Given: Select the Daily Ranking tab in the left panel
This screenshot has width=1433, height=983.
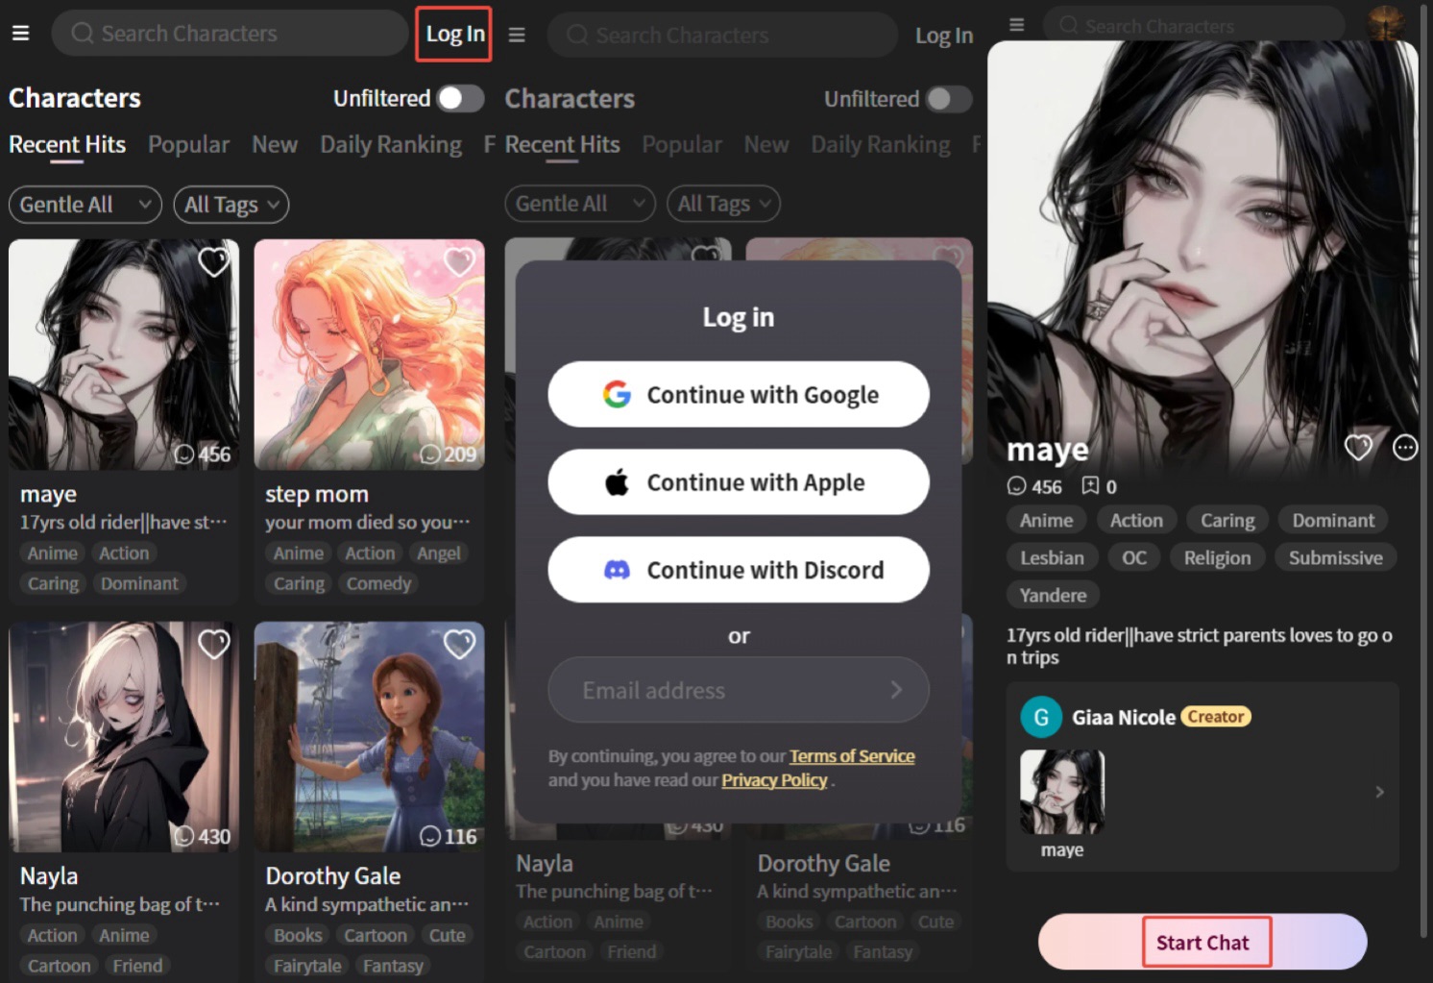Looking at the screenshot, I should [390, 144].
